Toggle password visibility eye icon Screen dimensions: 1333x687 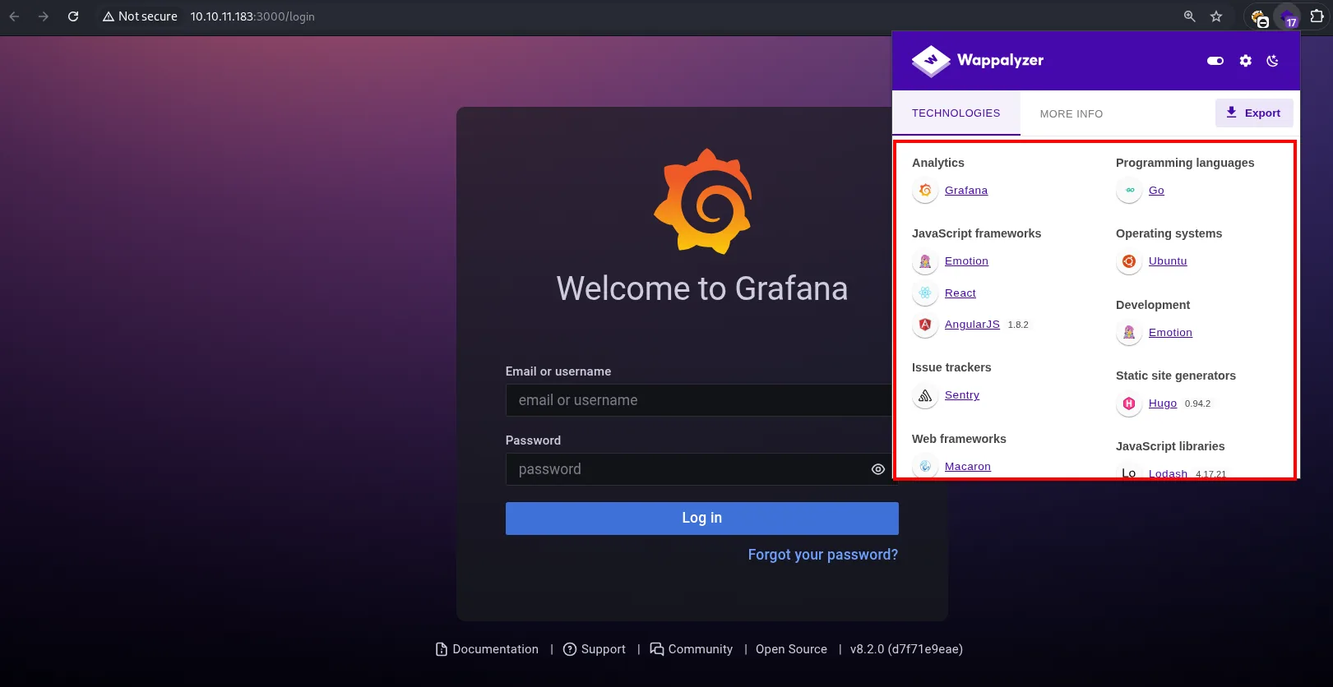click(x=878, y=469)
